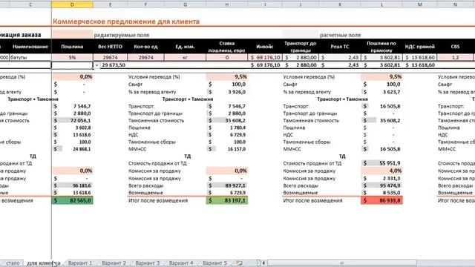Click the 'редактируемые поля' legend label

122,35
